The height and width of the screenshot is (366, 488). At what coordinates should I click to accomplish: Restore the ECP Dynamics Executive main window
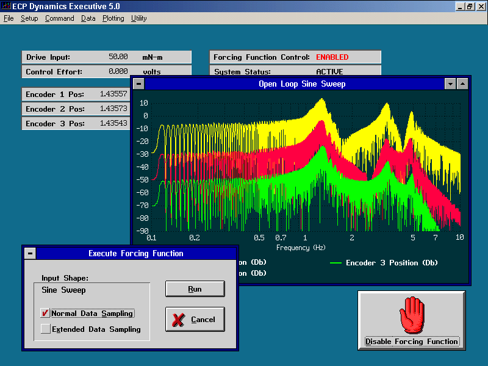coord(470,6)
